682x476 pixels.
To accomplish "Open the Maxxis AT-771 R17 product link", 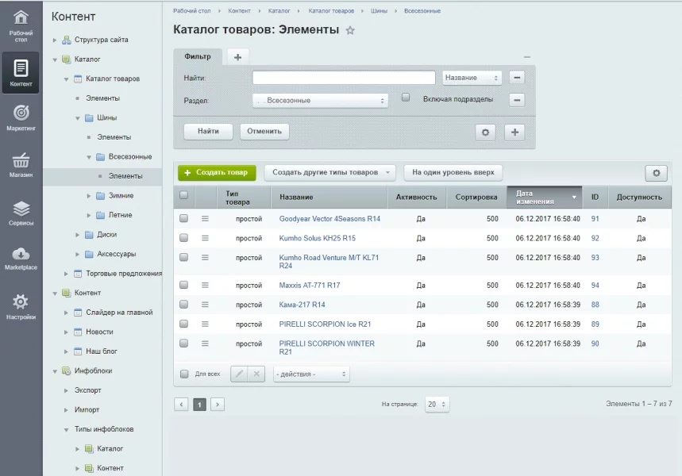I will coord(310,285).
